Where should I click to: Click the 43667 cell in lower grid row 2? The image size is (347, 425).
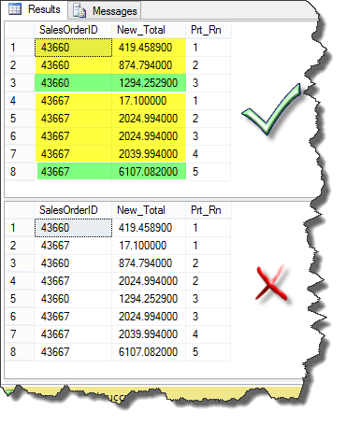point(73,246)
